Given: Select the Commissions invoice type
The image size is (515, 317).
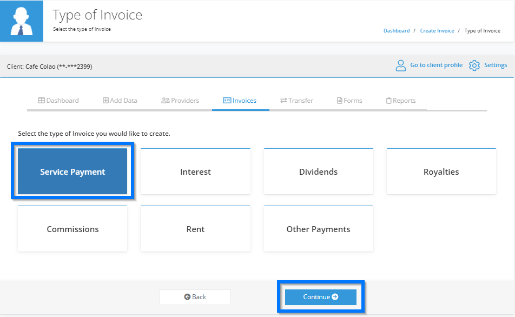Looking at the screenshot, I should click(72, 229).
